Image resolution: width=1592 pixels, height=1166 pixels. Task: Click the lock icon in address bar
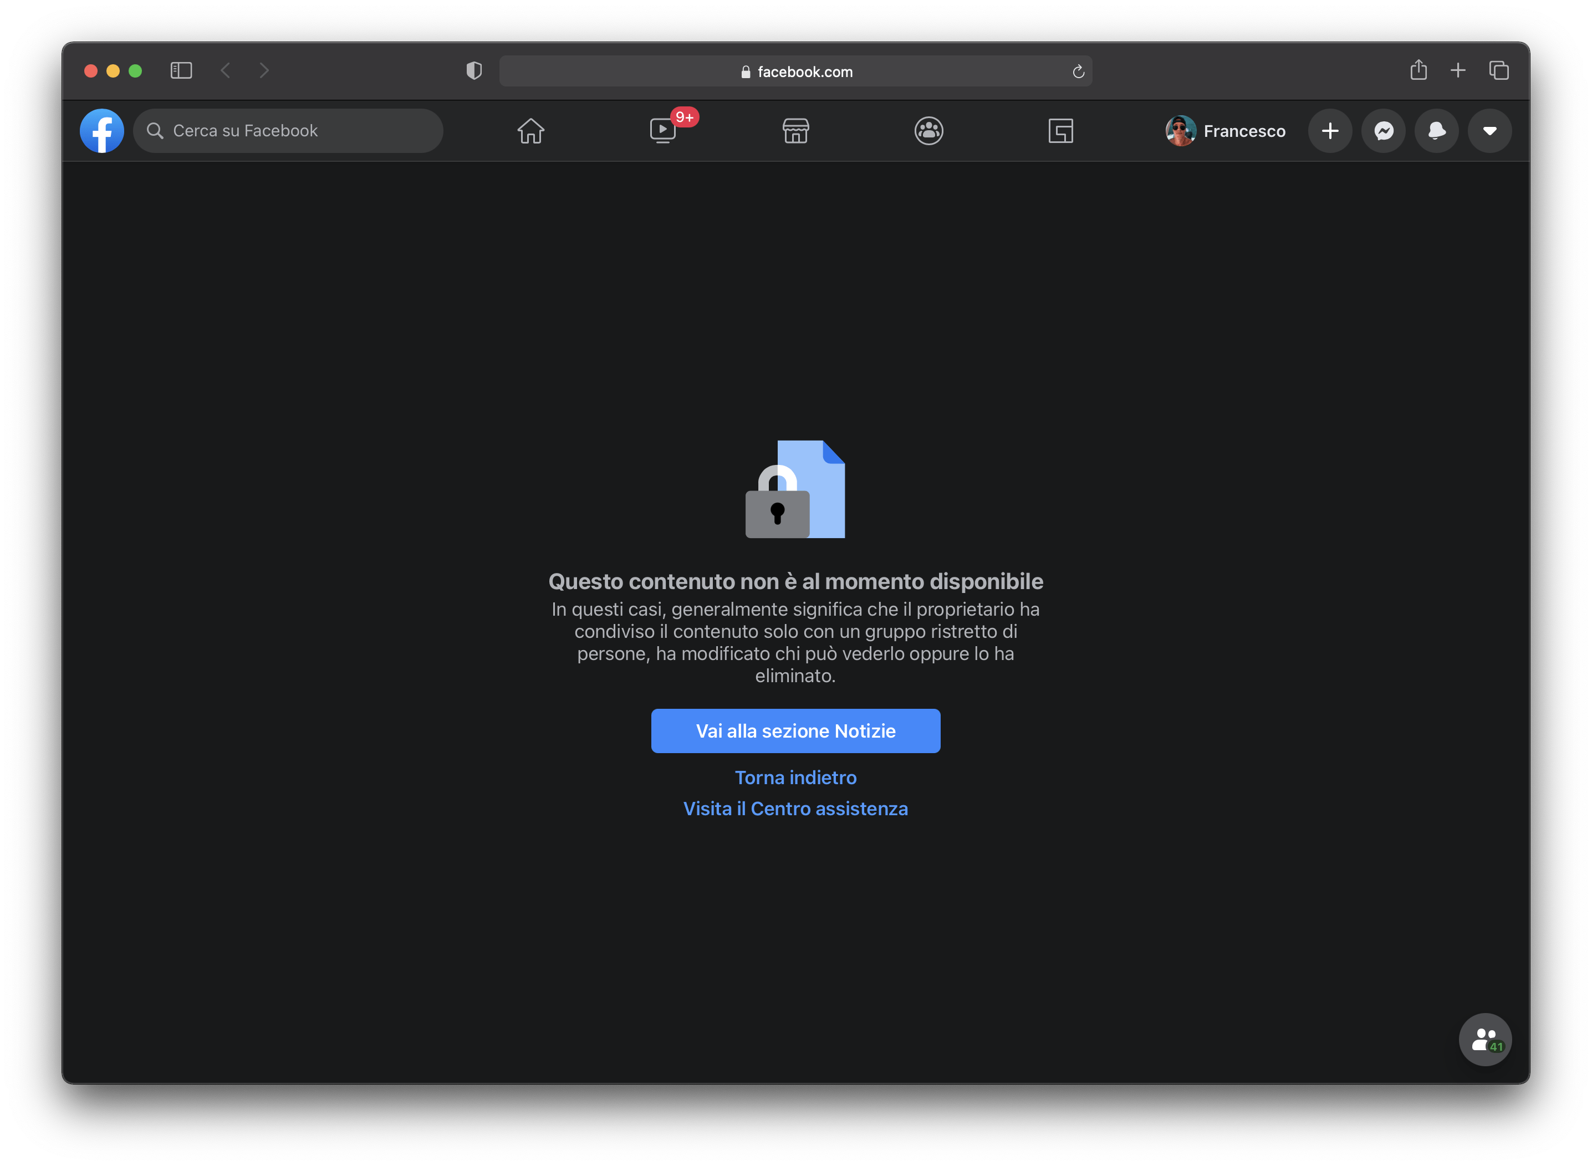[x=746, y=71]
